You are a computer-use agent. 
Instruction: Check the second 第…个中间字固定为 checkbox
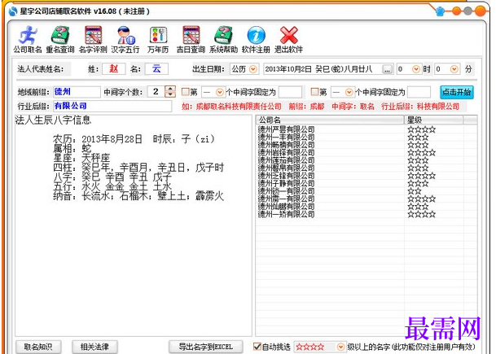coord(314,92)
